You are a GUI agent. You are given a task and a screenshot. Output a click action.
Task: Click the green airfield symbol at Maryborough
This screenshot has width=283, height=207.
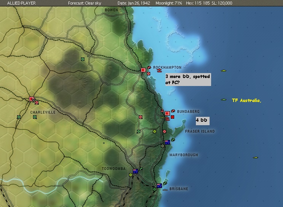pos(173,140)
